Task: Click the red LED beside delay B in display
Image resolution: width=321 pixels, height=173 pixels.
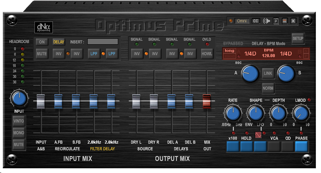Action: pyautogui.click(x=300, y=56)
